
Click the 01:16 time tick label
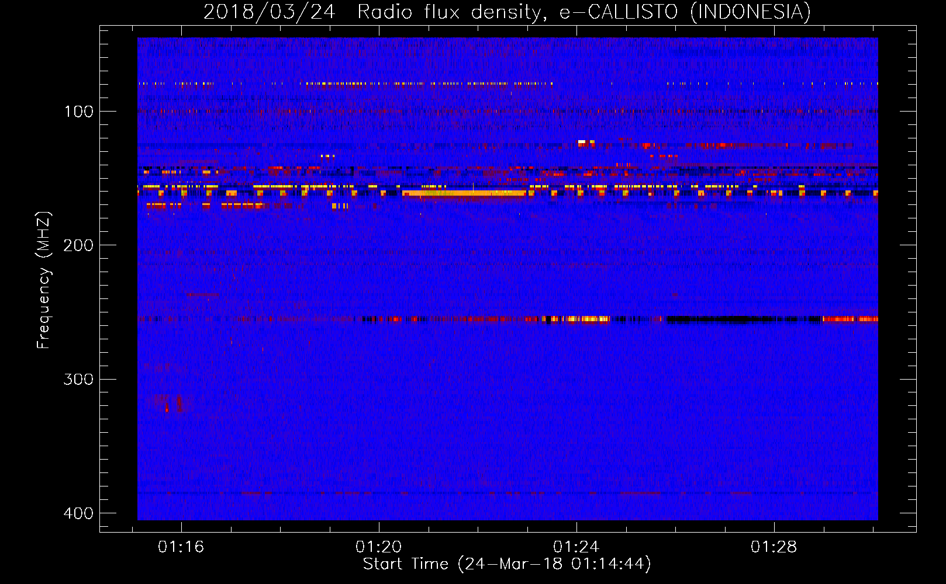pyautogui.click(x=181, y=547)
